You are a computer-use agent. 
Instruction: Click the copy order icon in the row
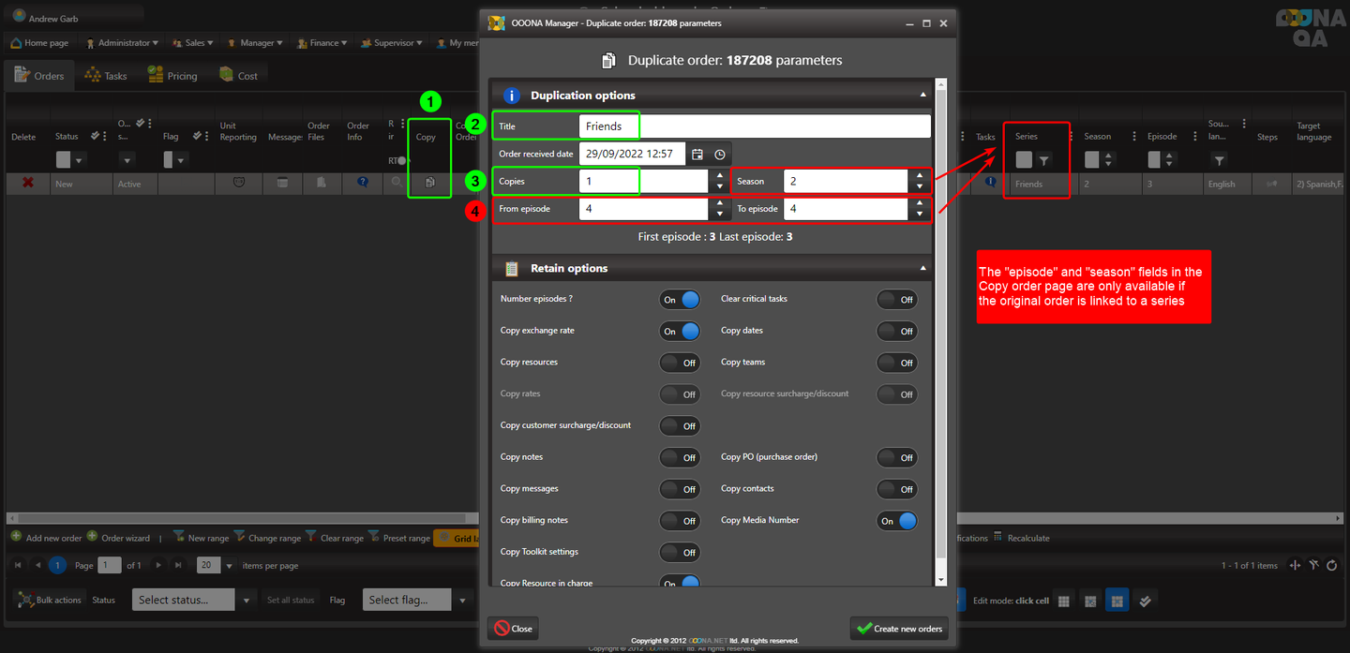click(x=429, y=183)
